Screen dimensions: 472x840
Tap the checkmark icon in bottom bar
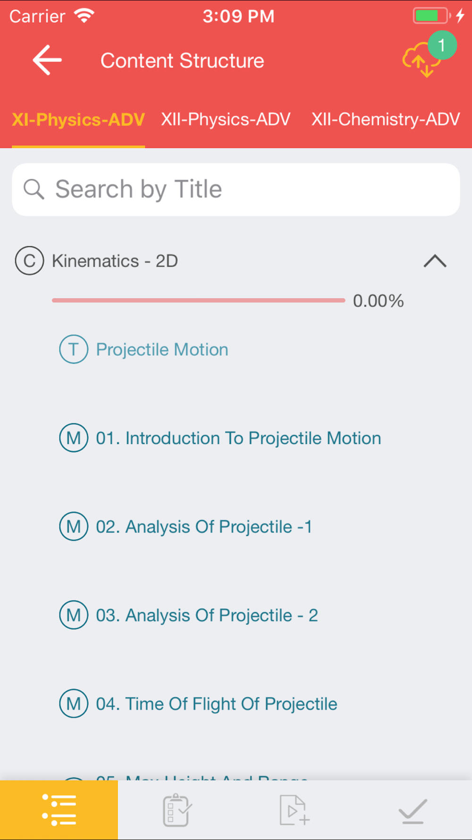pos(413,810)
